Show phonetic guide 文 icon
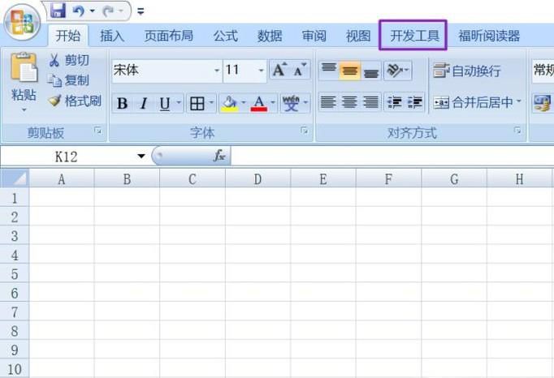Screen dimensions: 554x378 point(291,103)
